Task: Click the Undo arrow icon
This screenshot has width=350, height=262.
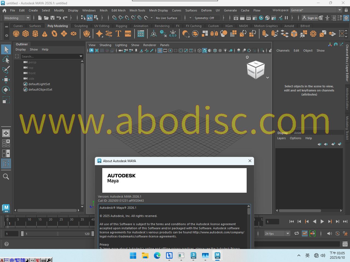Action: point(59,18)
